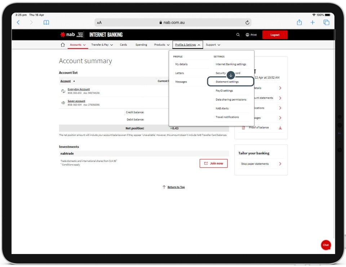Expand the Products dropdown menu

(x=162, y=45)
